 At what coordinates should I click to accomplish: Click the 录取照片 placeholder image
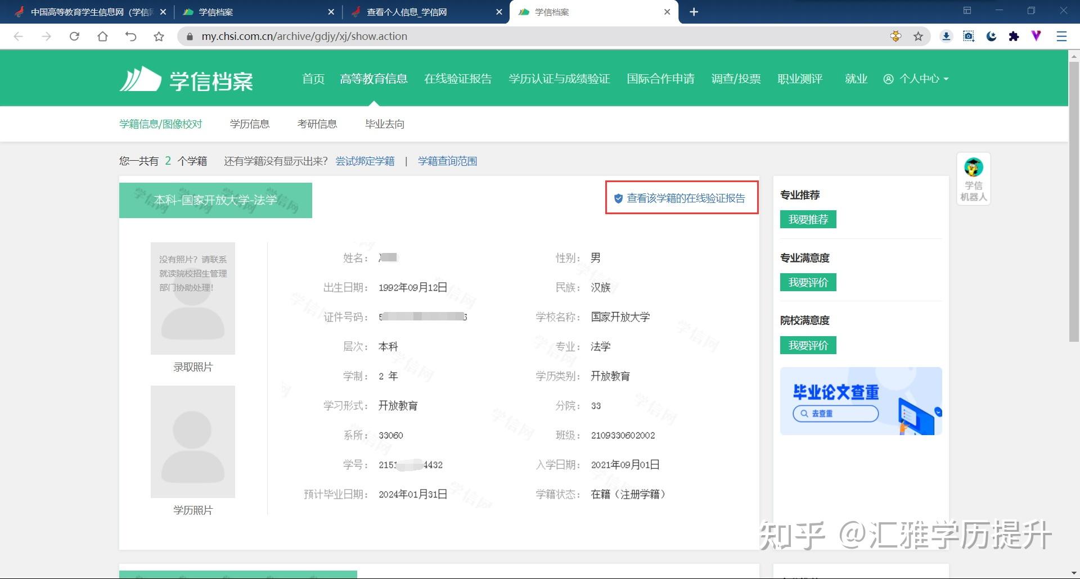[x=193, y=298]
